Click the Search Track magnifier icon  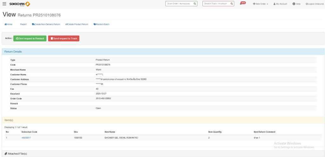(x=232, y=4)
